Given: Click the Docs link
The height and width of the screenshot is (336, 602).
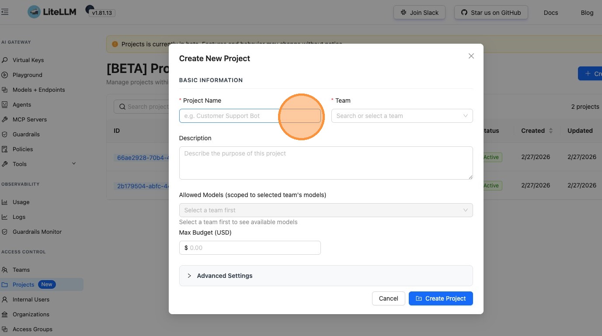Looking at the screenshot, I should 550,13.
